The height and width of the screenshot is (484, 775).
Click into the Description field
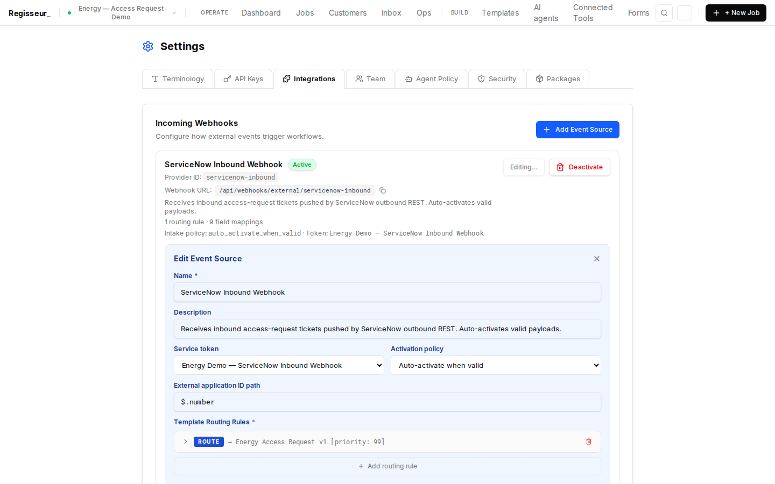[x=387, y=329]
